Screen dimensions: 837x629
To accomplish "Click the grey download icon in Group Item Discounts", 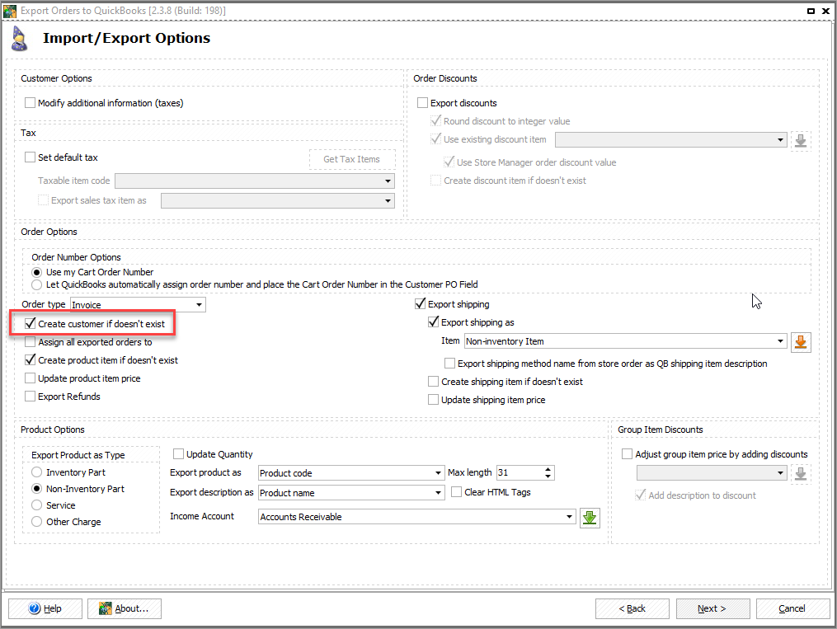I will (800, 474).
